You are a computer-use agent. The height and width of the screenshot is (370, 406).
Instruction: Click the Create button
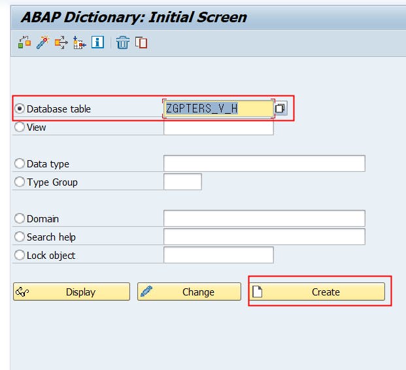tap(316, 292)
